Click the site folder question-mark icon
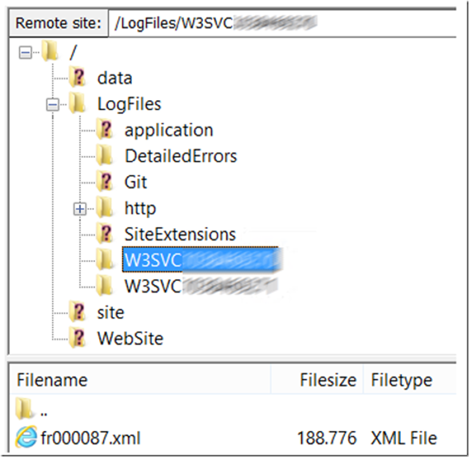This screenshot has width=469, height=457. [x=78, y=312]
